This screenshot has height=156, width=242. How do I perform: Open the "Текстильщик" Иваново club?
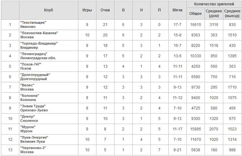33,22
